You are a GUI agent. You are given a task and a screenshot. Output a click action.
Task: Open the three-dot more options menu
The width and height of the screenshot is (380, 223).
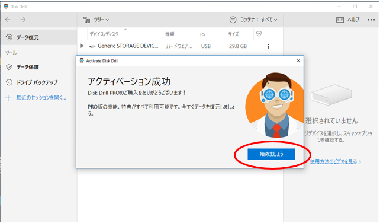pos(371,20)
